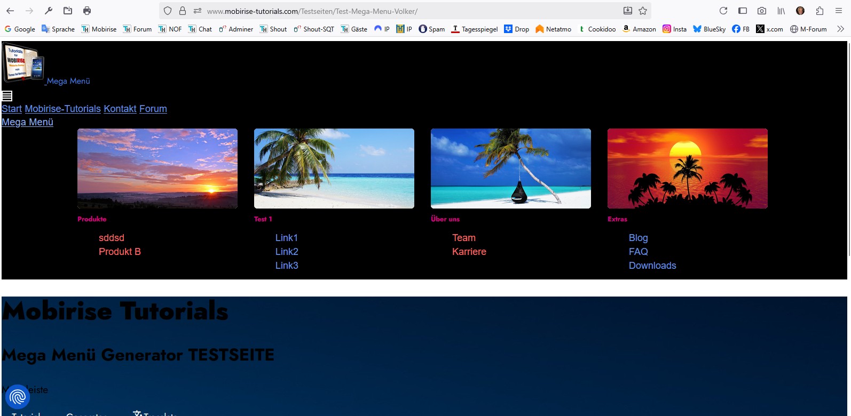Viewport: 851px width, 416px height.
Task: Click the Mega Menü brand link beside the logo
Action: tap(68, 81)
